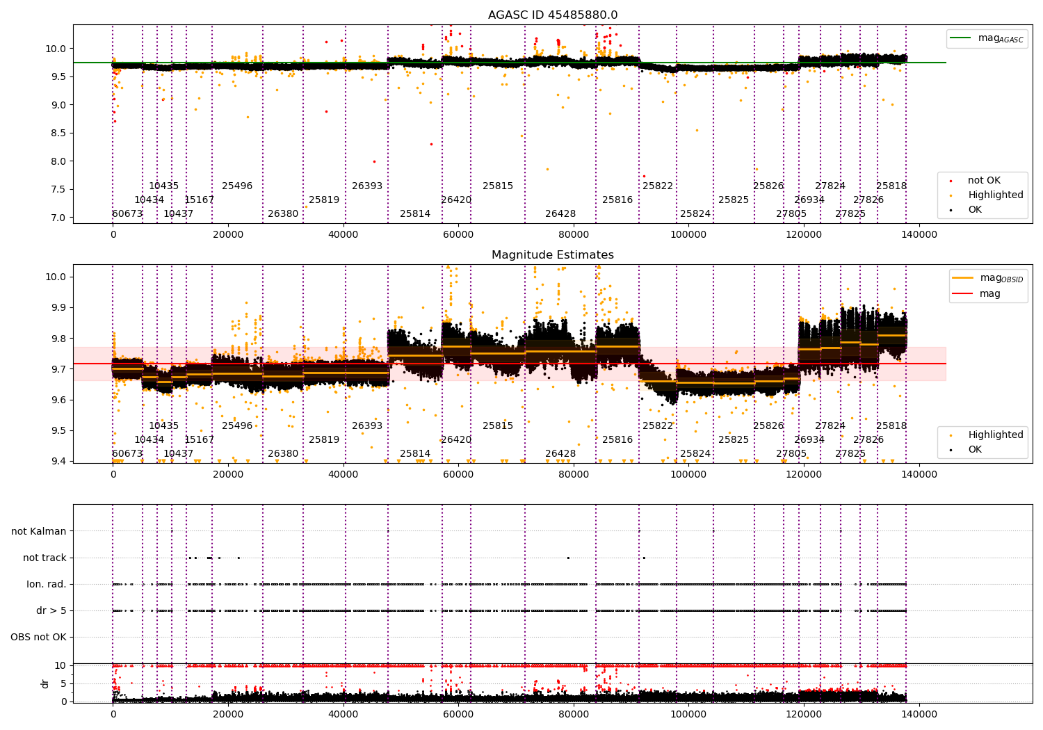This screenshot has width=1043, height=730.
Task: Click the 9.4 y-tick of Magnitude Estimates plot
Action: 58,461
